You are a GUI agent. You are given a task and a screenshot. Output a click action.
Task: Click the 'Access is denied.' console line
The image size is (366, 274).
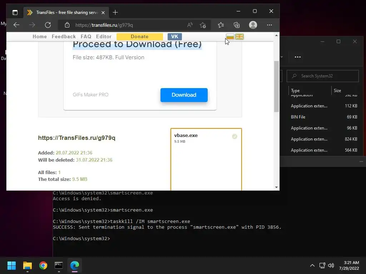(x=77, y=199)
